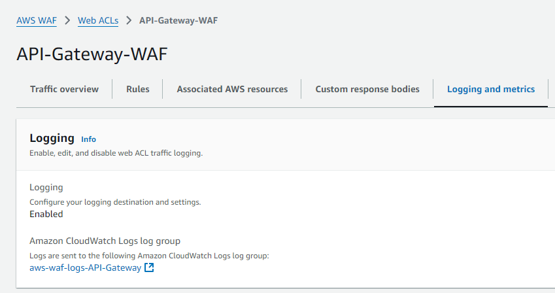The height and width of the screenshot is (293, 555).
Task: Click the web ACL traffic logging description
Action: [x=116, y=153]
